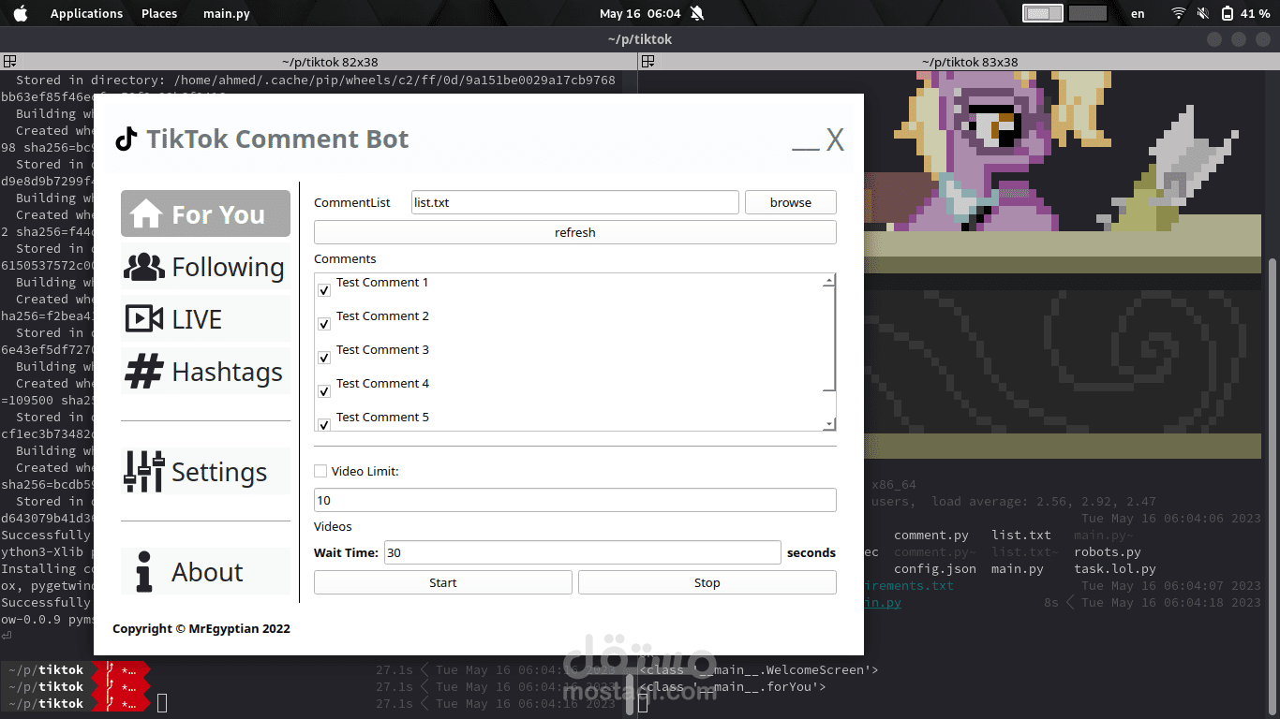Toggle the Test Comment 2 checkbox
The width and height of the screenshot is (1280, 719).
pyautogui.click(x=324, y=324)
